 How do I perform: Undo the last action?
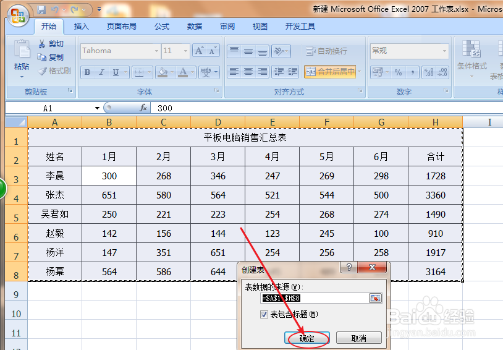pos(55,10)
